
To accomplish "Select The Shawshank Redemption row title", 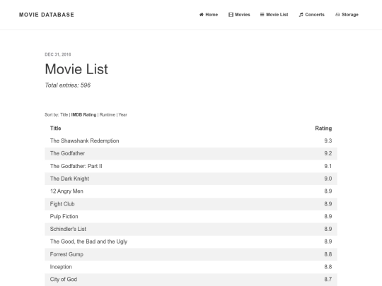I will [x=85, y=141].
